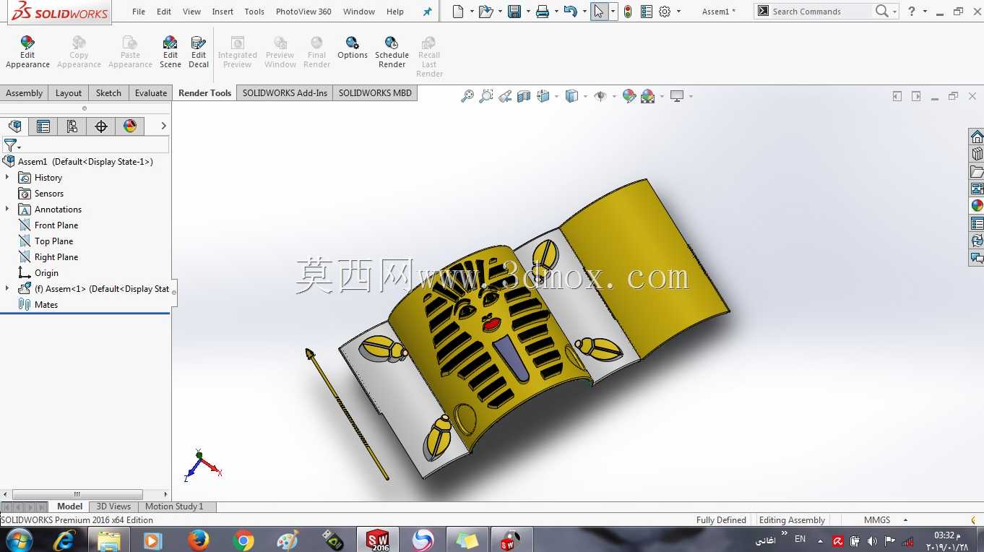Open the Windows Start menu
The height and width of the screenshot is (552, 984).
(20, 540)
